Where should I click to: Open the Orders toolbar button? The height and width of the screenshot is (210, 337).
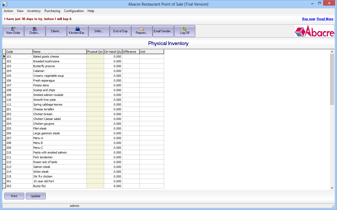tap(35, 31)
